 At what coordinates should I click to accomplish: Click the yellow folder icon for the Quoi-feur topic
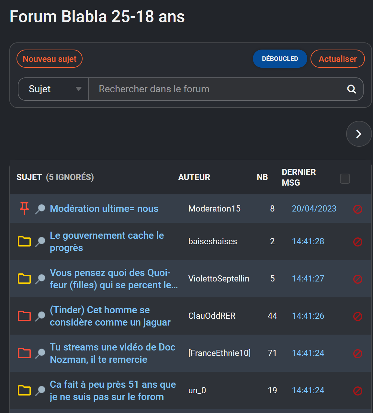(x=24, y=279)
